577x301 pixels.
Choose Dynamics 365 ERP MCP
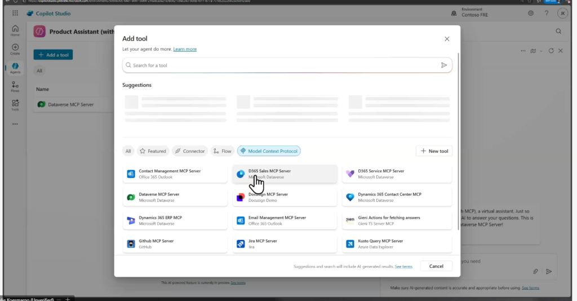(x=175, y=220)
